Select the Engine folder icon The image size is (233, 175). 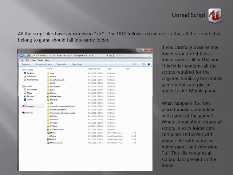click(48, 77)
